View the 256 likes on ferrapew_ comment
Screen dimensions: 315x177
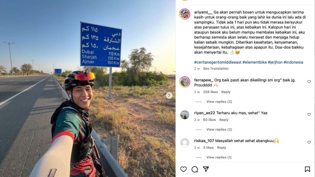pyautogui.click(x=210, y=92)
